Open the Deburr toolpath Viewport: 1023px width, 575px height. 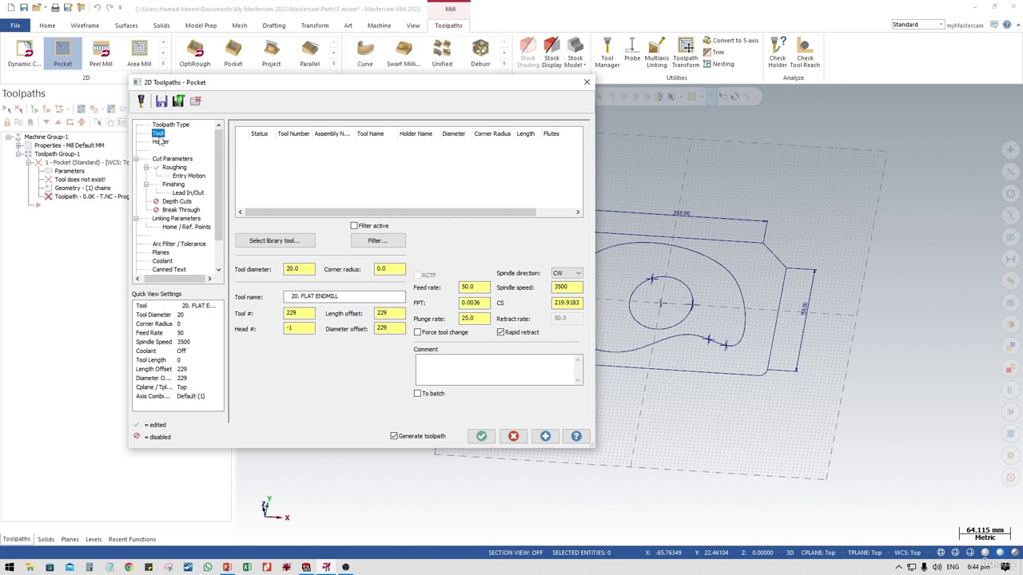pos(480,54)
